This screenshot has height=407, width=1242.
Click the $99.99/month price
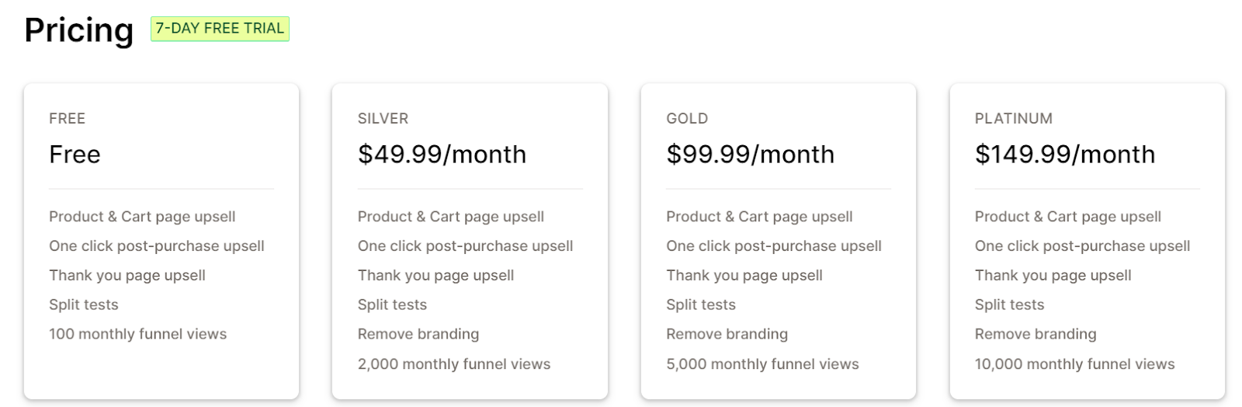pos(750,155)
